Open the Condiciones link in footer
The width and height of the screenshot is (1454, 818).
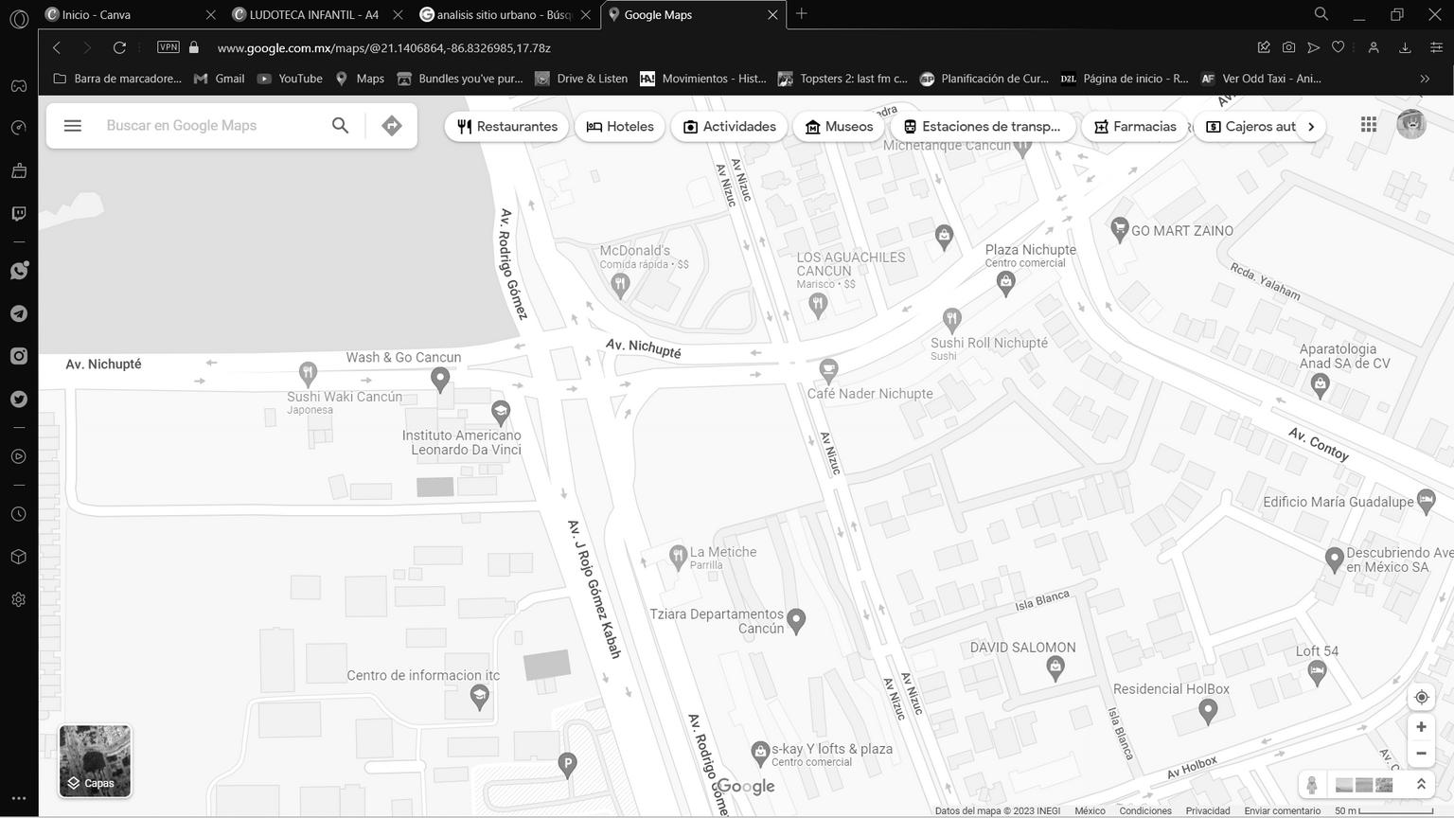click(x=1145, y=810)
